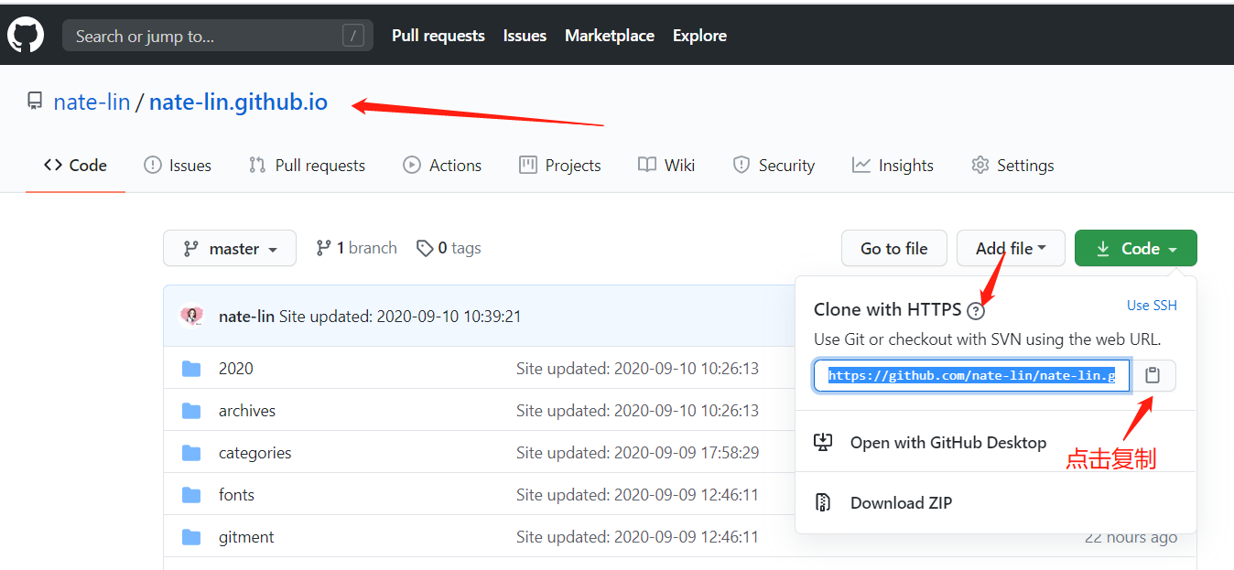Viewport: 1234px width, 570px height.
Task: Switch to the Code tab
Action: tap(75, 166)
